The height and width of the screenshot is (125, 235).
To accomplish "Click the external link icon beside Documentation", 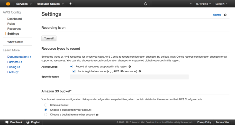I will (30, 57).
